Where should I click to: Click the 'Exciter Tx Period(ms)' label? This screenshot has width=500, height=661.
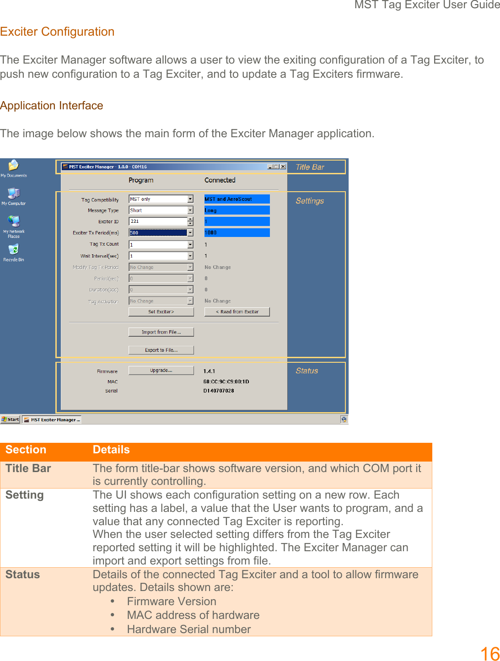pos(96,233)
